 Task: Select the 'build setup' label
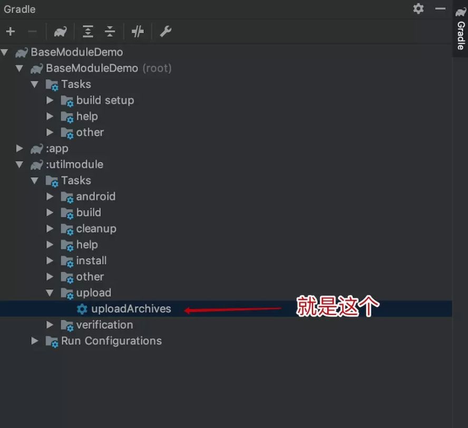click(x=105, y=100)
